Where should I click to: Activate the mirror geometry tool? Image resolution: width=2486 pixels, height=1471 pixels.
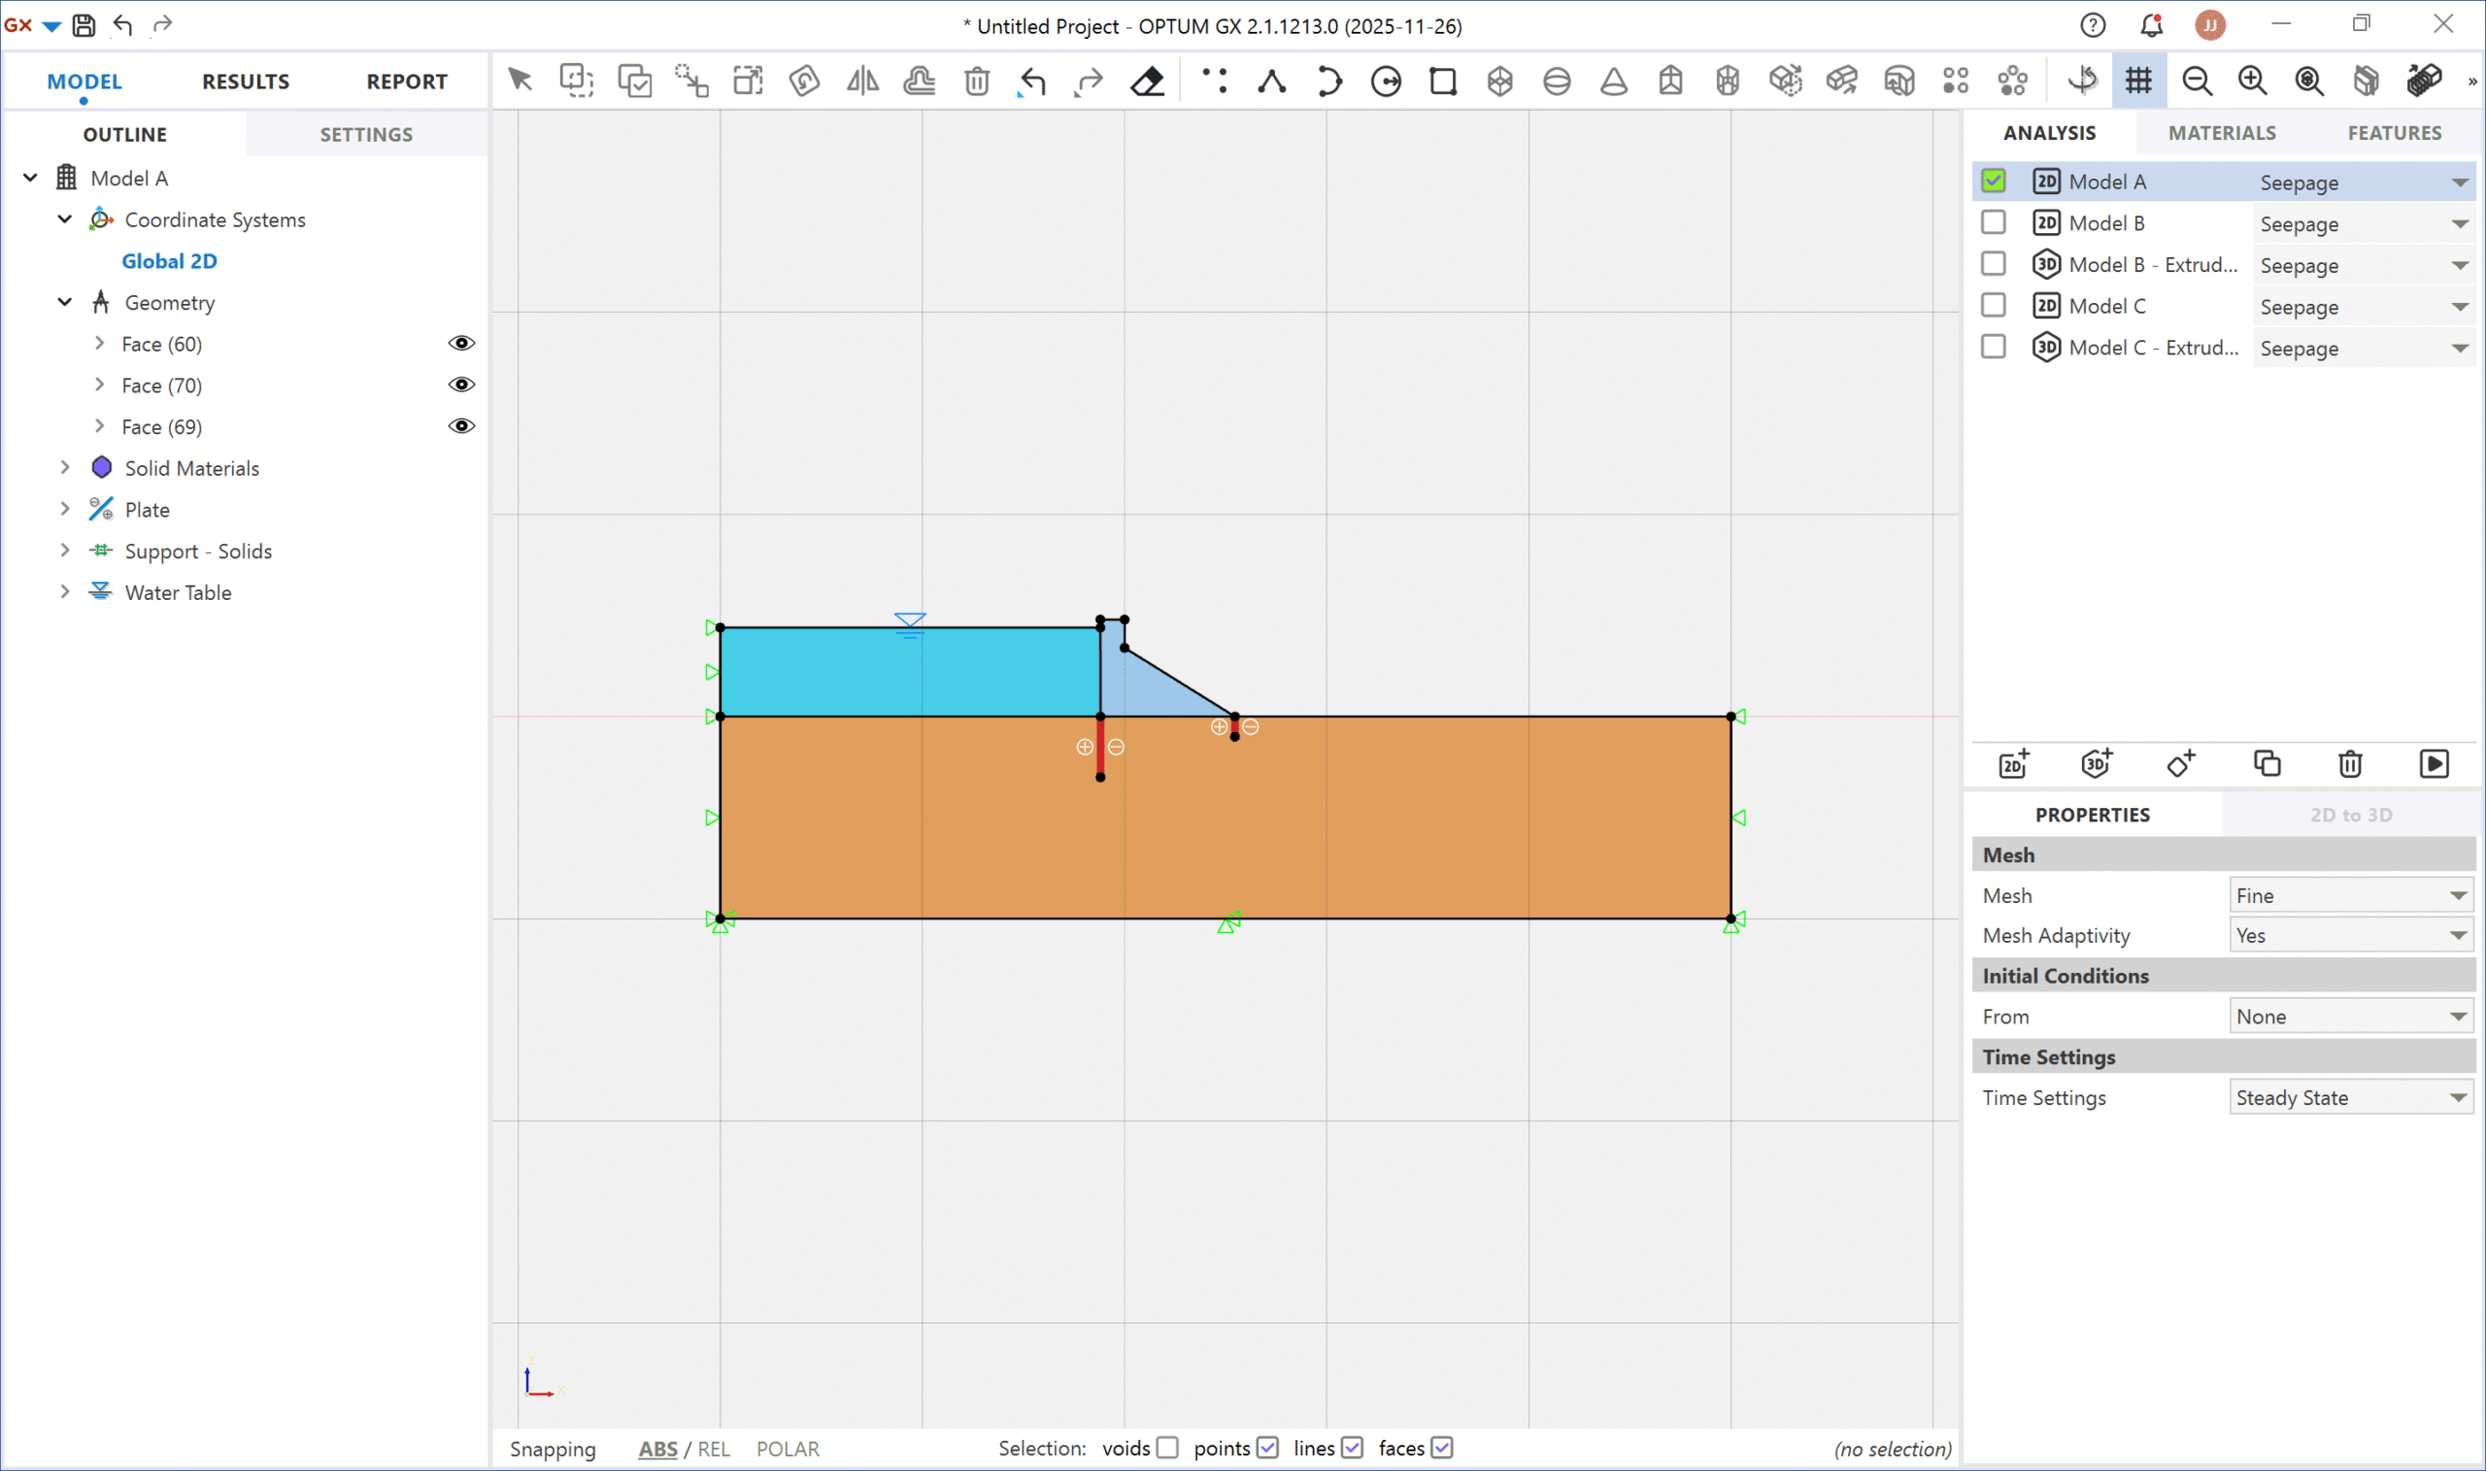tap(862, 82)
